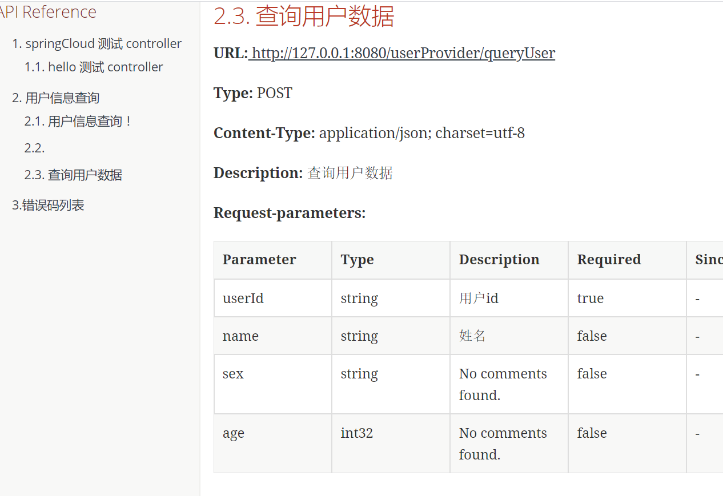
Task: Click the Type column header
Action: [x=357, y=260]
